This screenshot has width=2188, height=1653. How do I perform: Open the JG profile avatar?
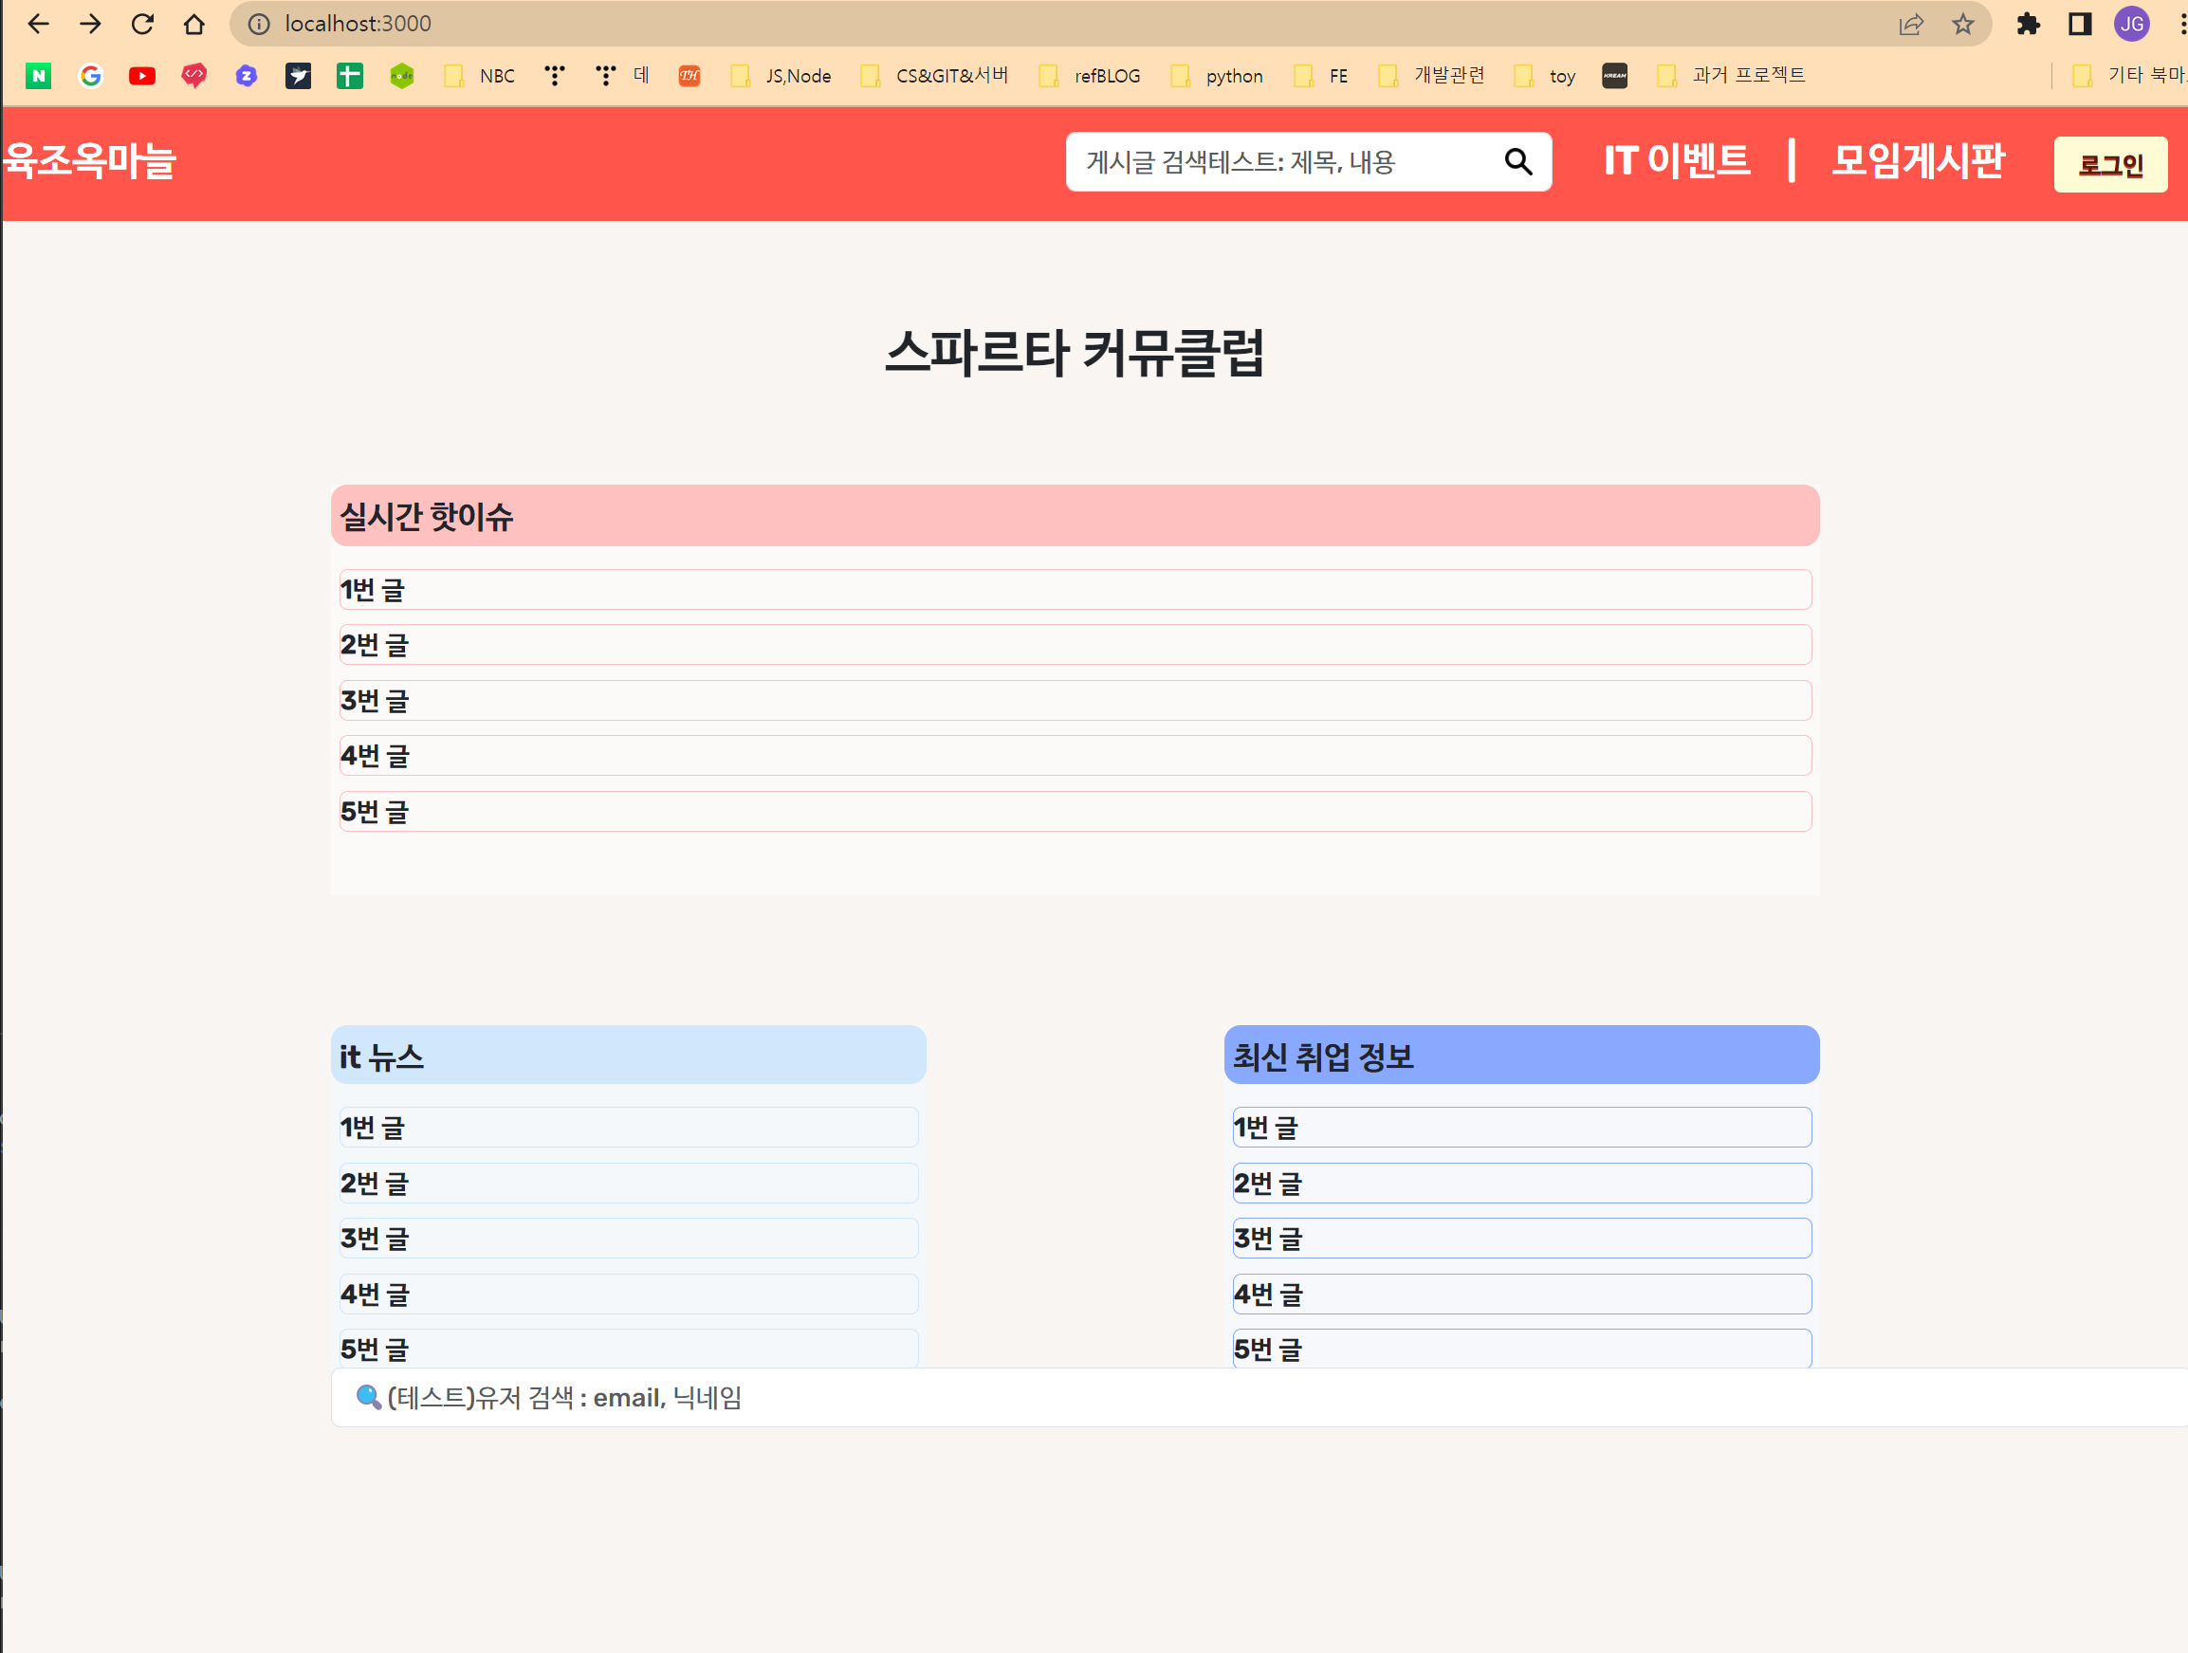point(2131,24)
